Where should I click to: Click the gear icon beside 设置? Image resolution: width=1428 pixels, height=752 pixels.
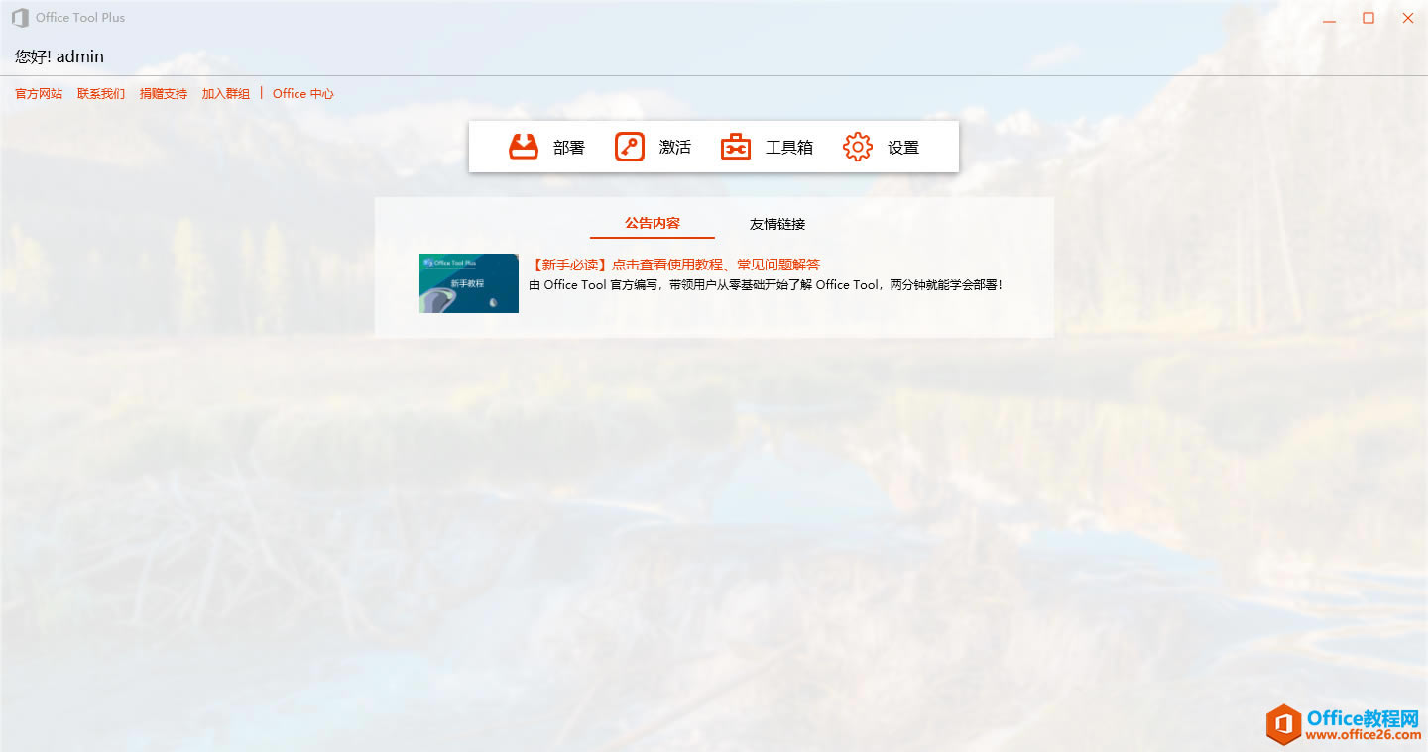click(856, 146)
